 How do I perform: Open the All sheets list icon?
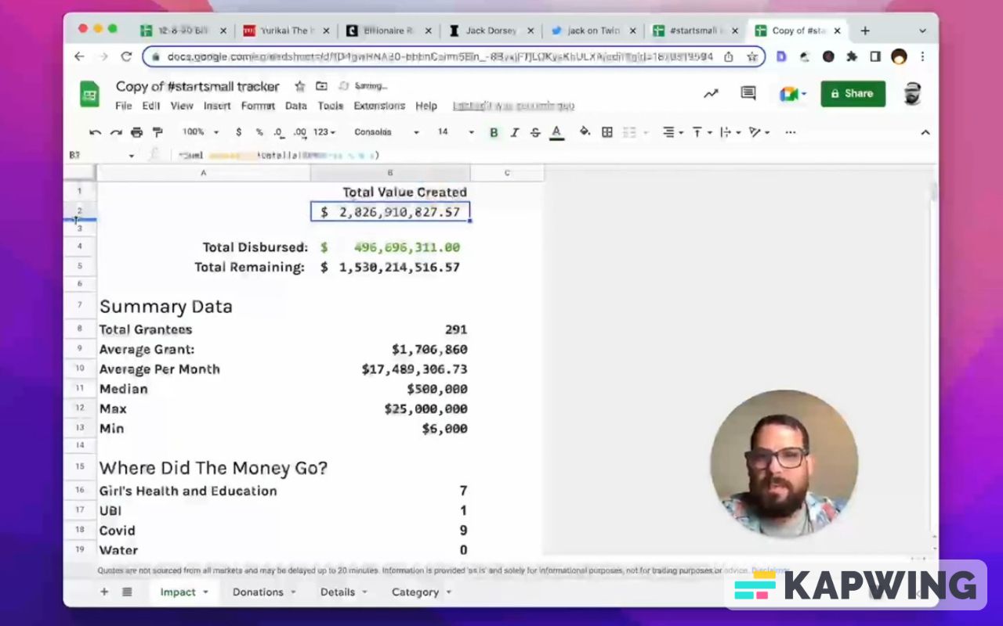pyautogui.click(x=127, y=592)
